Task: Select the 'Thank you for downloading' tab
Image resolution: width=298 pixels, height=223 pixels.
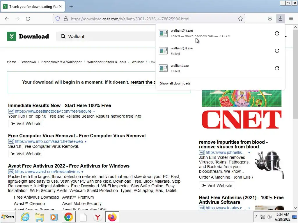Action: click(33, 6)
